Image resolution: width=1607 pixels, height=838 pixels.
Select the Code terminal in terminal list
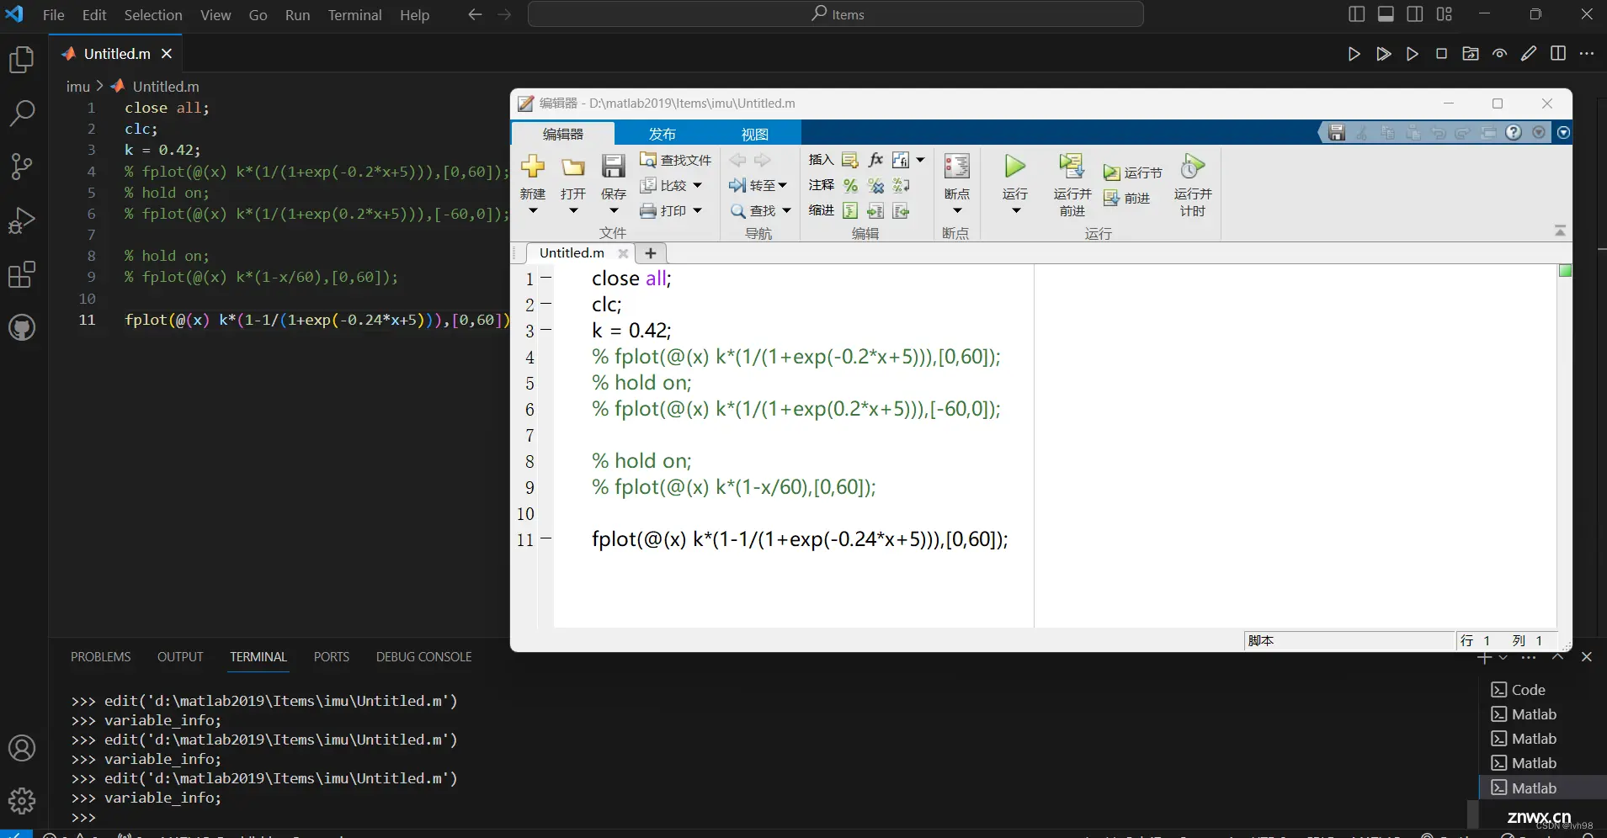pos(1519,690)
